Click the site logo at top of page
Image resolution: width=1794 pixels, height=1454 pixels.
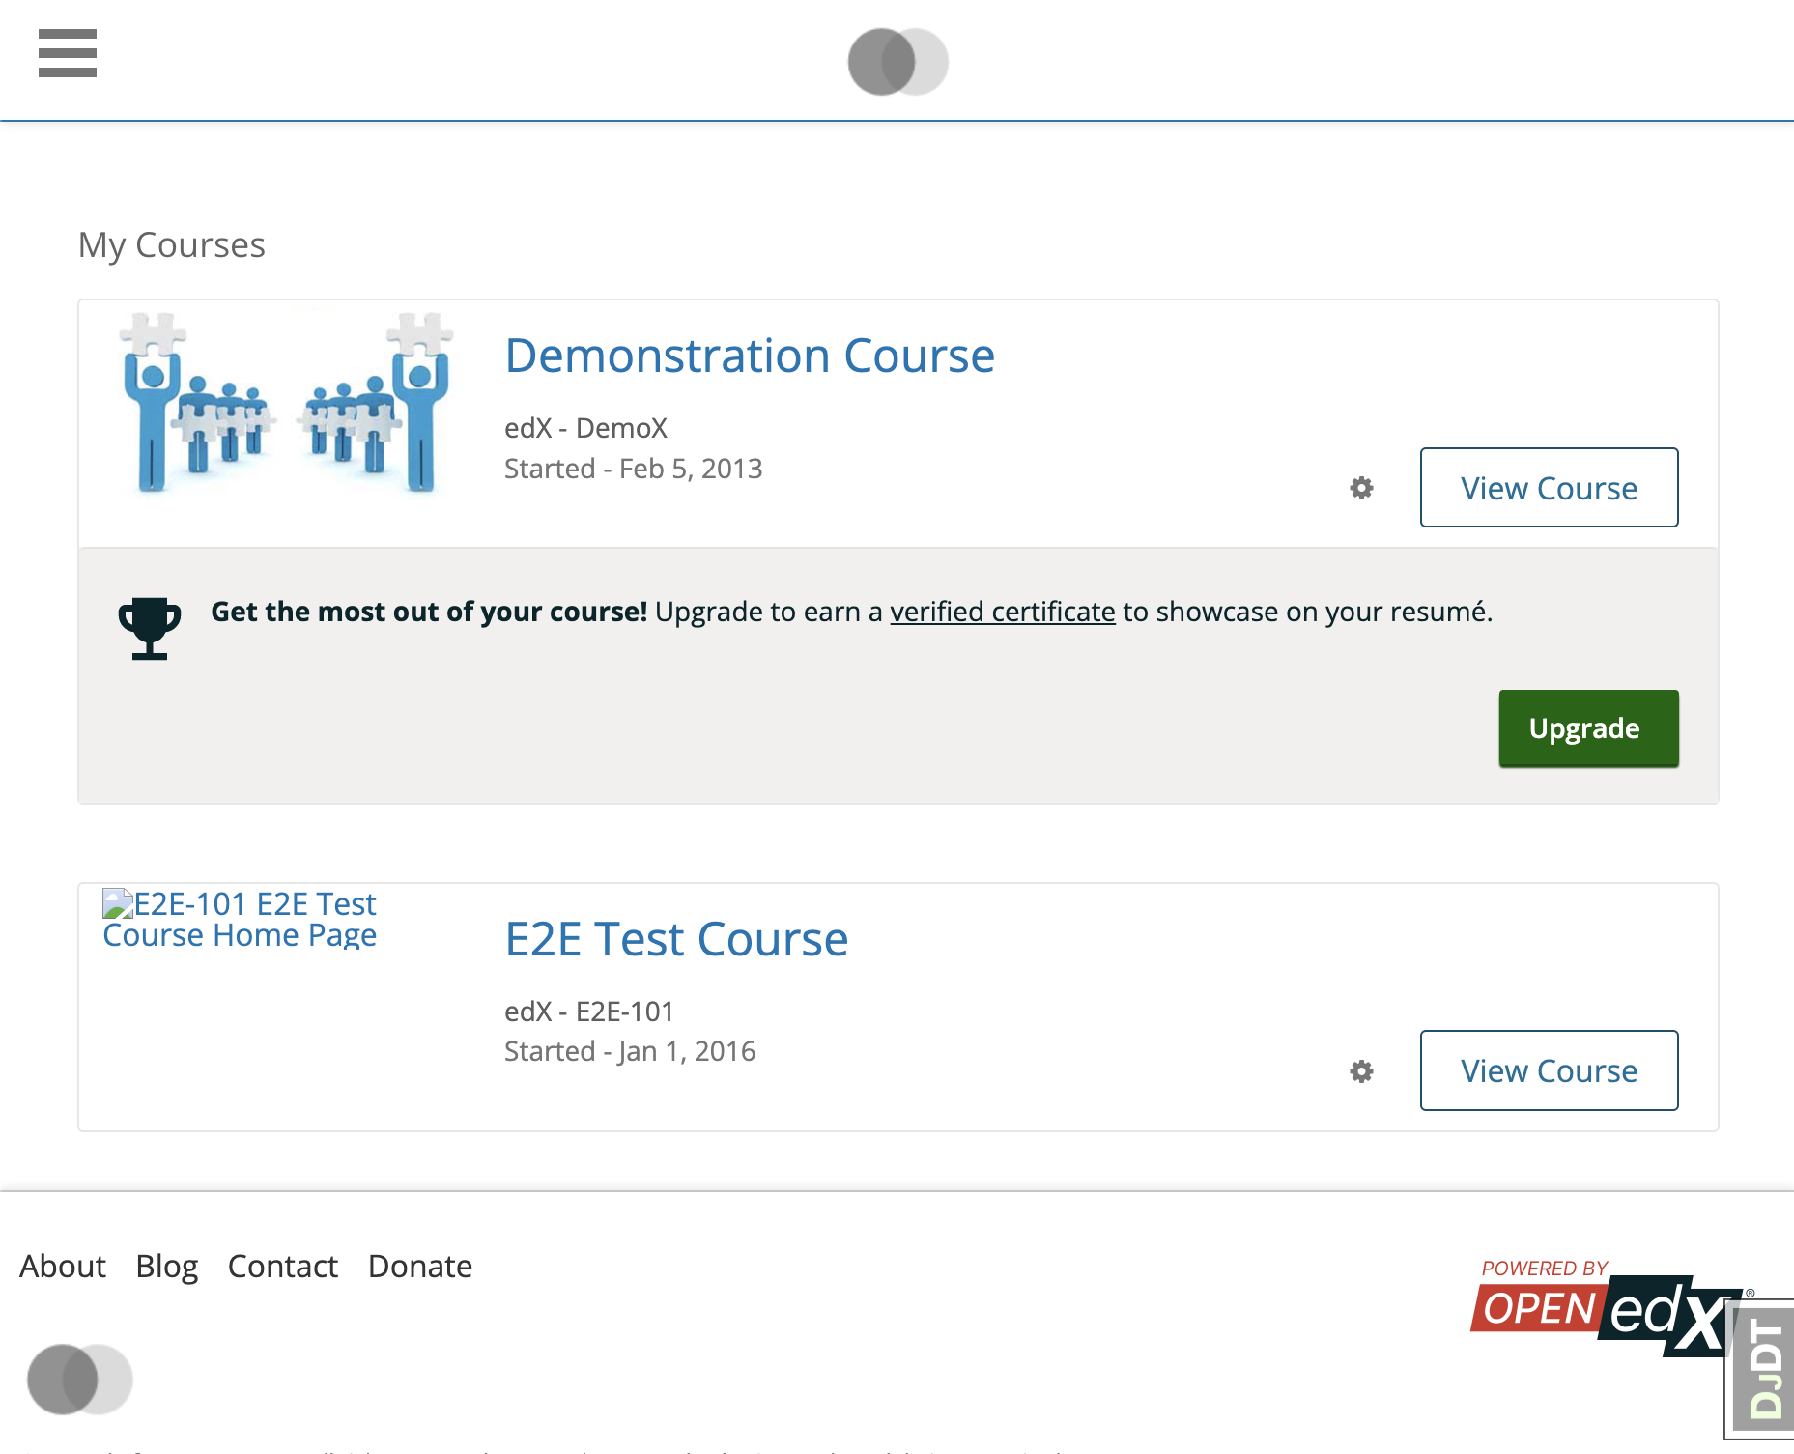[x=897, y=60]
